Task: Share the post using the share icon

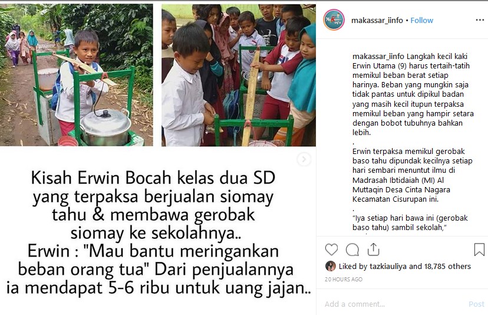Action: 373,250
